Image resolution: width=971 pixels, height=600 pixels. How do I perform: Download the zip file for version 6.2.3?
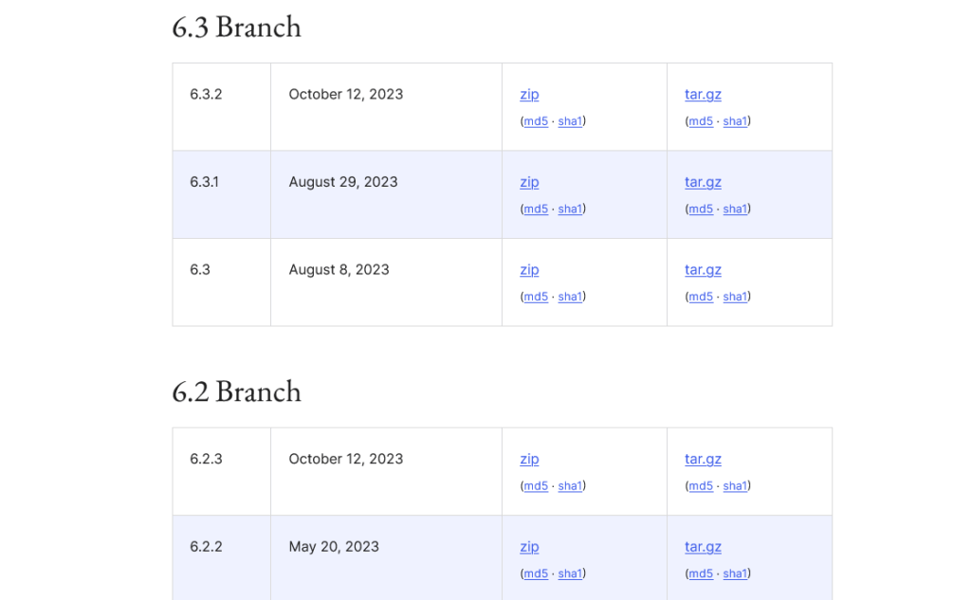(x=529, y=459)
